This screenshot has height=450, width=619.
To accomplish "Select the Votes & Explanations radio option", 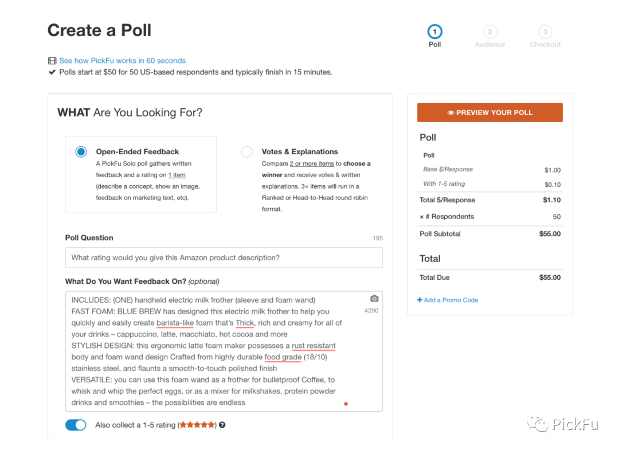I will click(246, 152).
